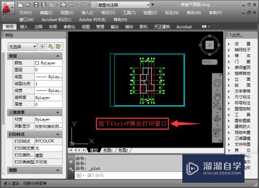Click the Undo arrow icon
This screenshot has height=188, width=259.
[x=71, y=5]
